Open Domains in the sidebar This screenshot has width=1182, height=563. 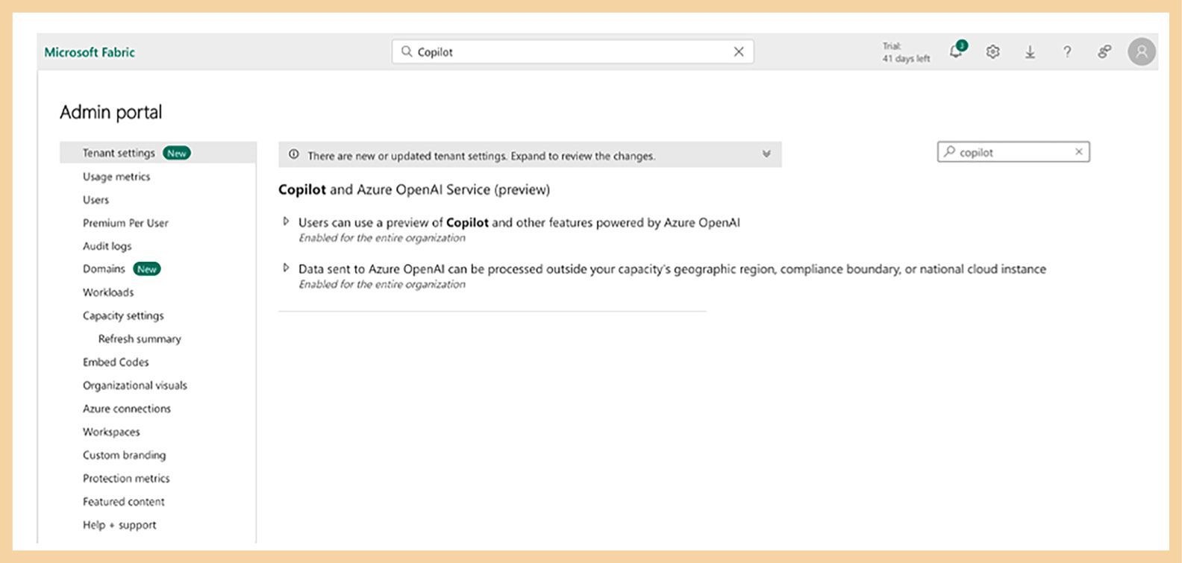click(104, 269)
